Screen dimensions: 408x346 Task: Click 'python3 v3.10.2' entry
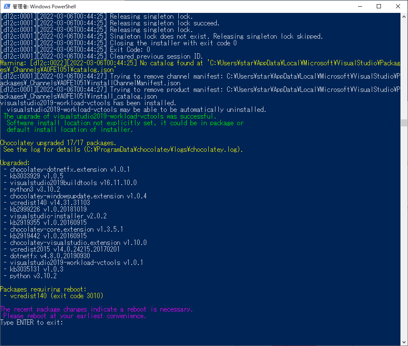(35, 190)
